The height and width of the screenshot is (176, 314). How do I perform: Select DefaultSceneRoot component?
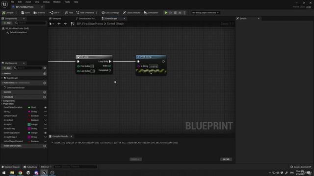18,32
